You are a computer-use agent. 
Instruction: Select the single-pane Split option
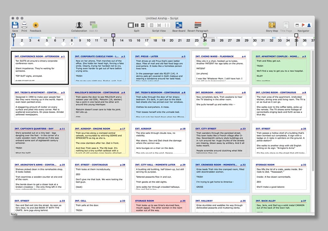(x=131, y=25)
